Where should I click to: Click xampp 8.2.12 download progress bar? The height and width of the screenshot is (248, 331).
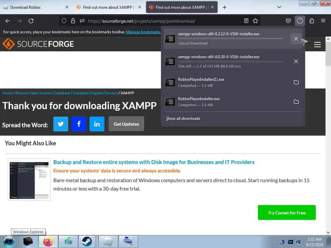[230, 39]
